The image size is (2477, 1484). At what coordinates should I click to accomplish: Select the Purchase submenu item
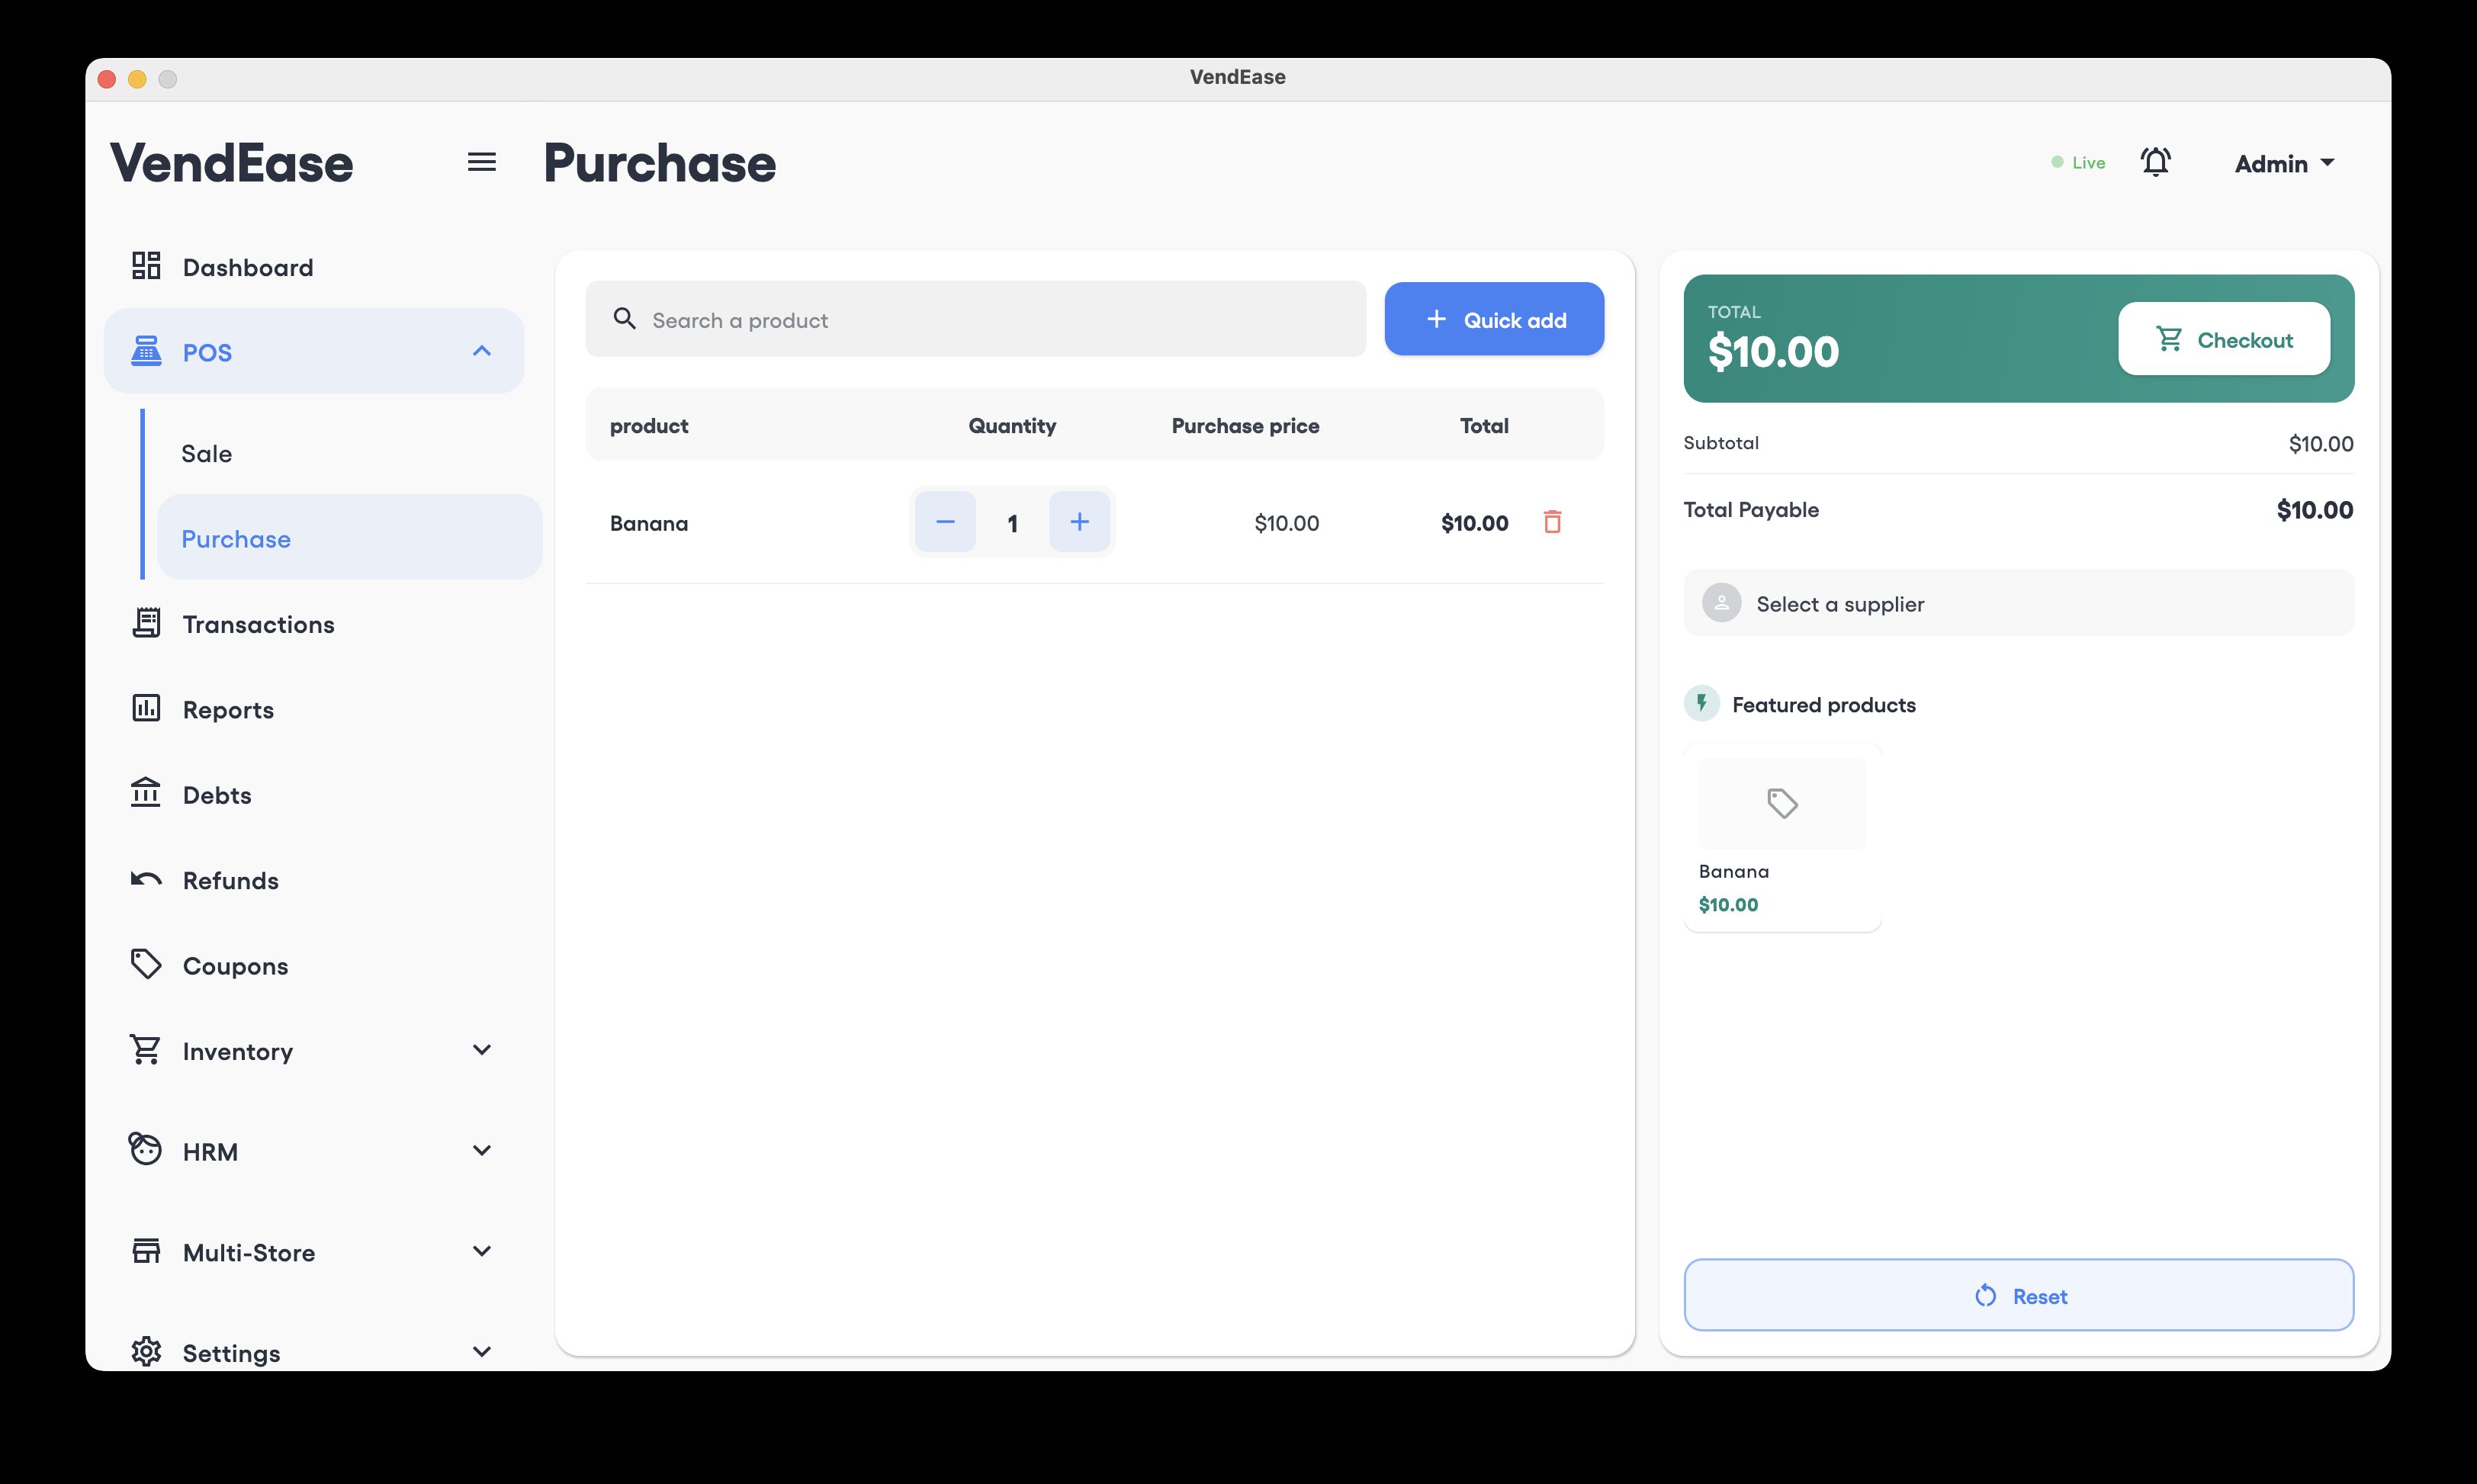point(236,539)
